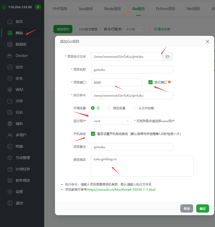Click the 添加项目 button
The image size is (215, 227).
click(x=63, y=29)
